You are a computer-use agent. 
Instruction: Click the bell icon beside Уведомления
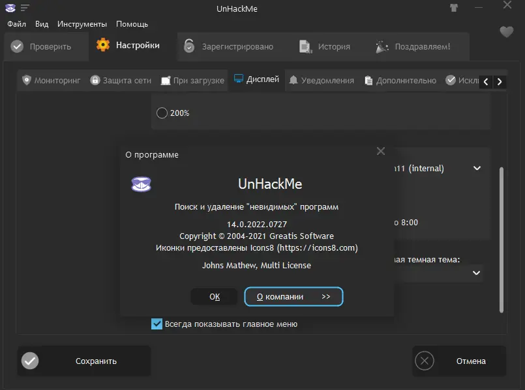(x=293, y=80)
